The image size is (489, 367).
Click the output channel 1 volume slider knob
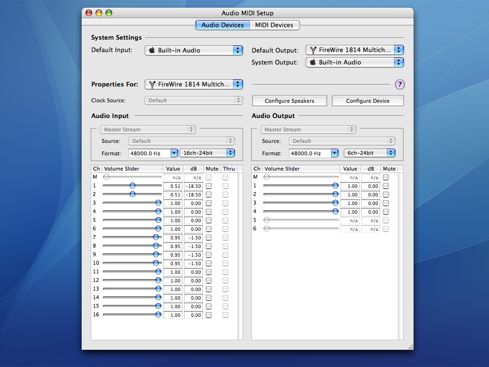click(336, 186)
